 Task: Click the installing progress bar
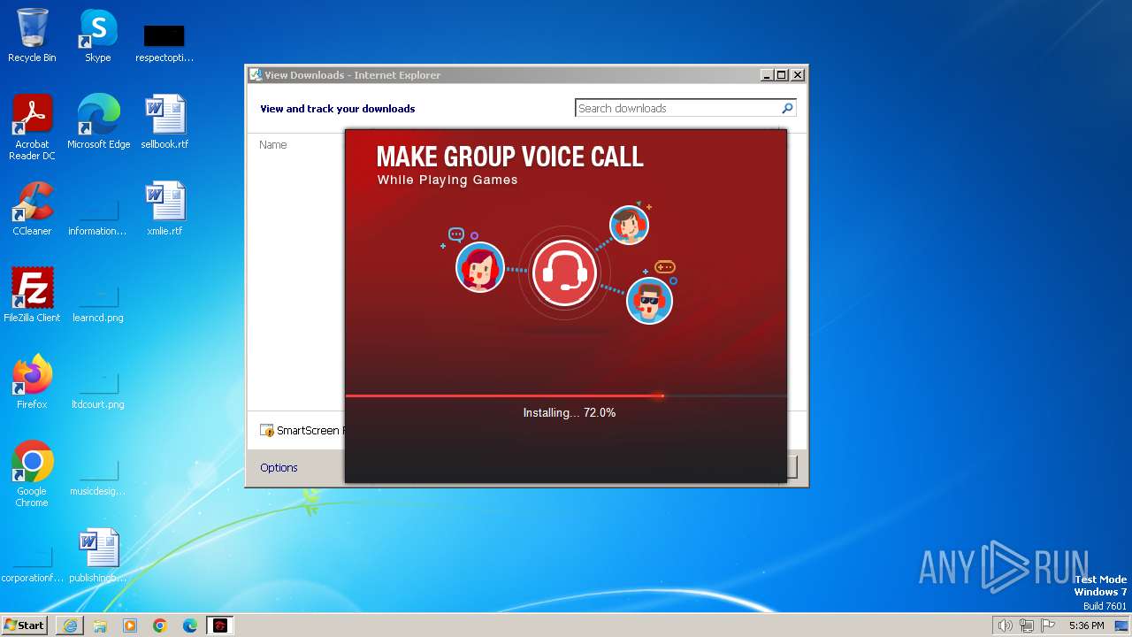pos(566,395)
